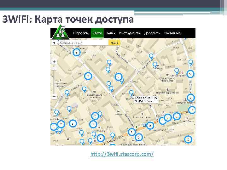Zoom out with the minus button

point(54,96)
